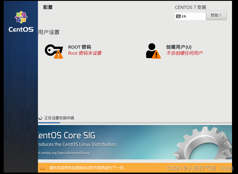The image size is (238, 174).
Task: Click the CentOS Core SIG banner heading
Action: tap(66, 135)
